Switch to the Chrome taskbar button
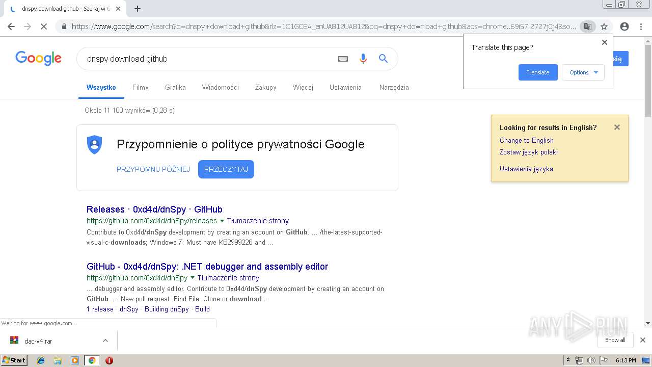The image size is (652, 367). pyautogui.click(x=92, y=360)
